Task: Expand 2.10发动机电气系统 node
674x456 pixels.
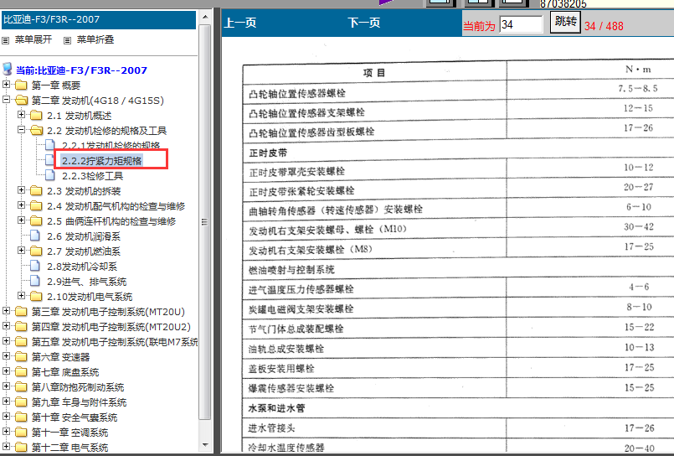Action: [x=21, y=296]
